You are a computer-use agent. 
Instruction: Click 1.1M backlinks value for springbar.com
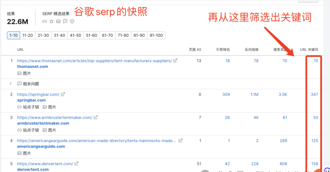(x=254, y=95)
